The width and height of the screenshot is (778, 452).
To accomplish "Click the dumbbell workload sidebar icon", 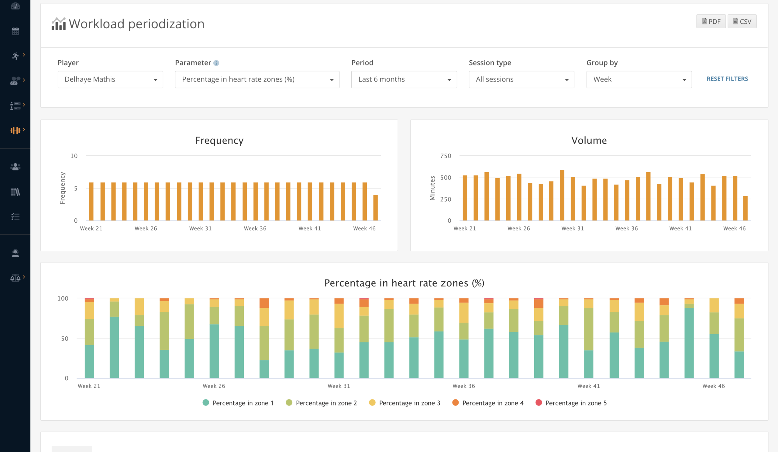I will click(15, 130).
